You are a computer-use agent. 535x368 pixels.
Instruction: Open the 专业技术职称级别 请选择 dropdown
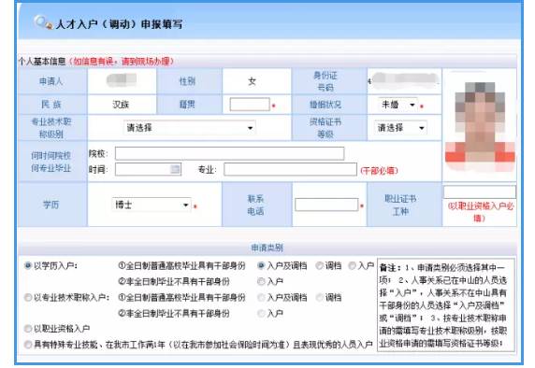coord(189,128)
